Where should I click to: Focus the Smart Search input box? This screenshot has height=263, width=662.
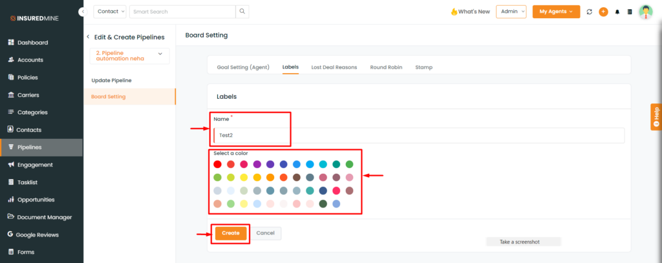click(182, 12)
